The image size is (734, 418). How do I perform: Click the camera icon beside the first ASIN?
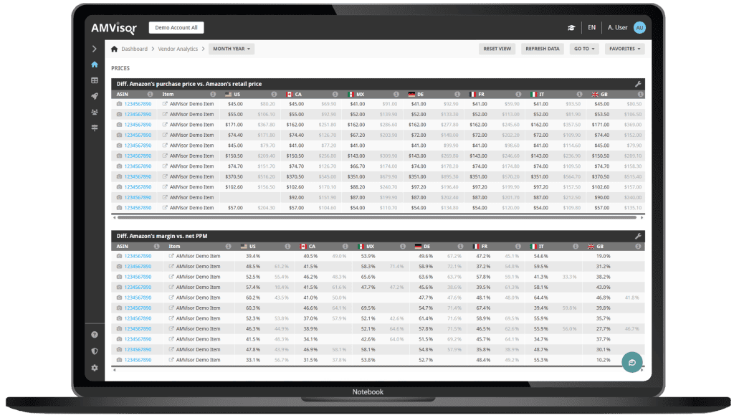click(x=118, y=103)
